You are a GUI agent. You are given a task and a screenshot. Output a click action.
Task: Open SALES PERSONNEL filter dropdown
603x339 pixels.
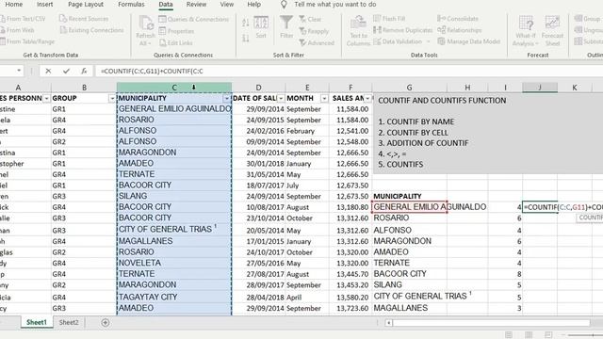tap(46, 99)
